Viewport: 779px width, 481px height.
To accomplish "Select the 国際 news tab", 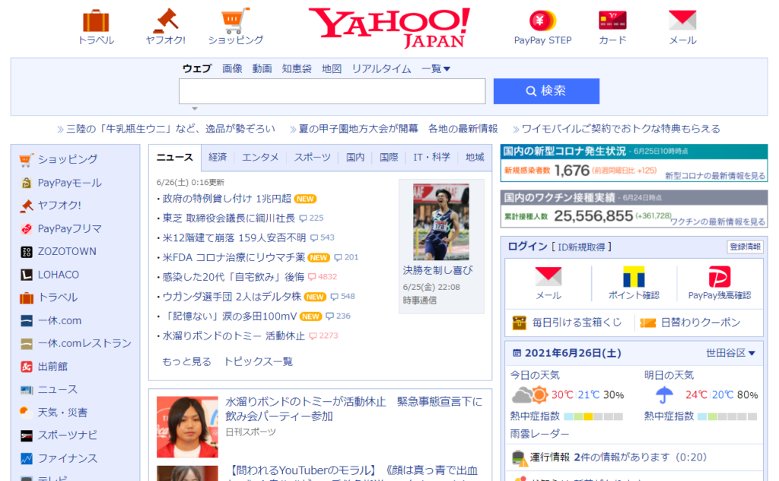I will 389,157.
